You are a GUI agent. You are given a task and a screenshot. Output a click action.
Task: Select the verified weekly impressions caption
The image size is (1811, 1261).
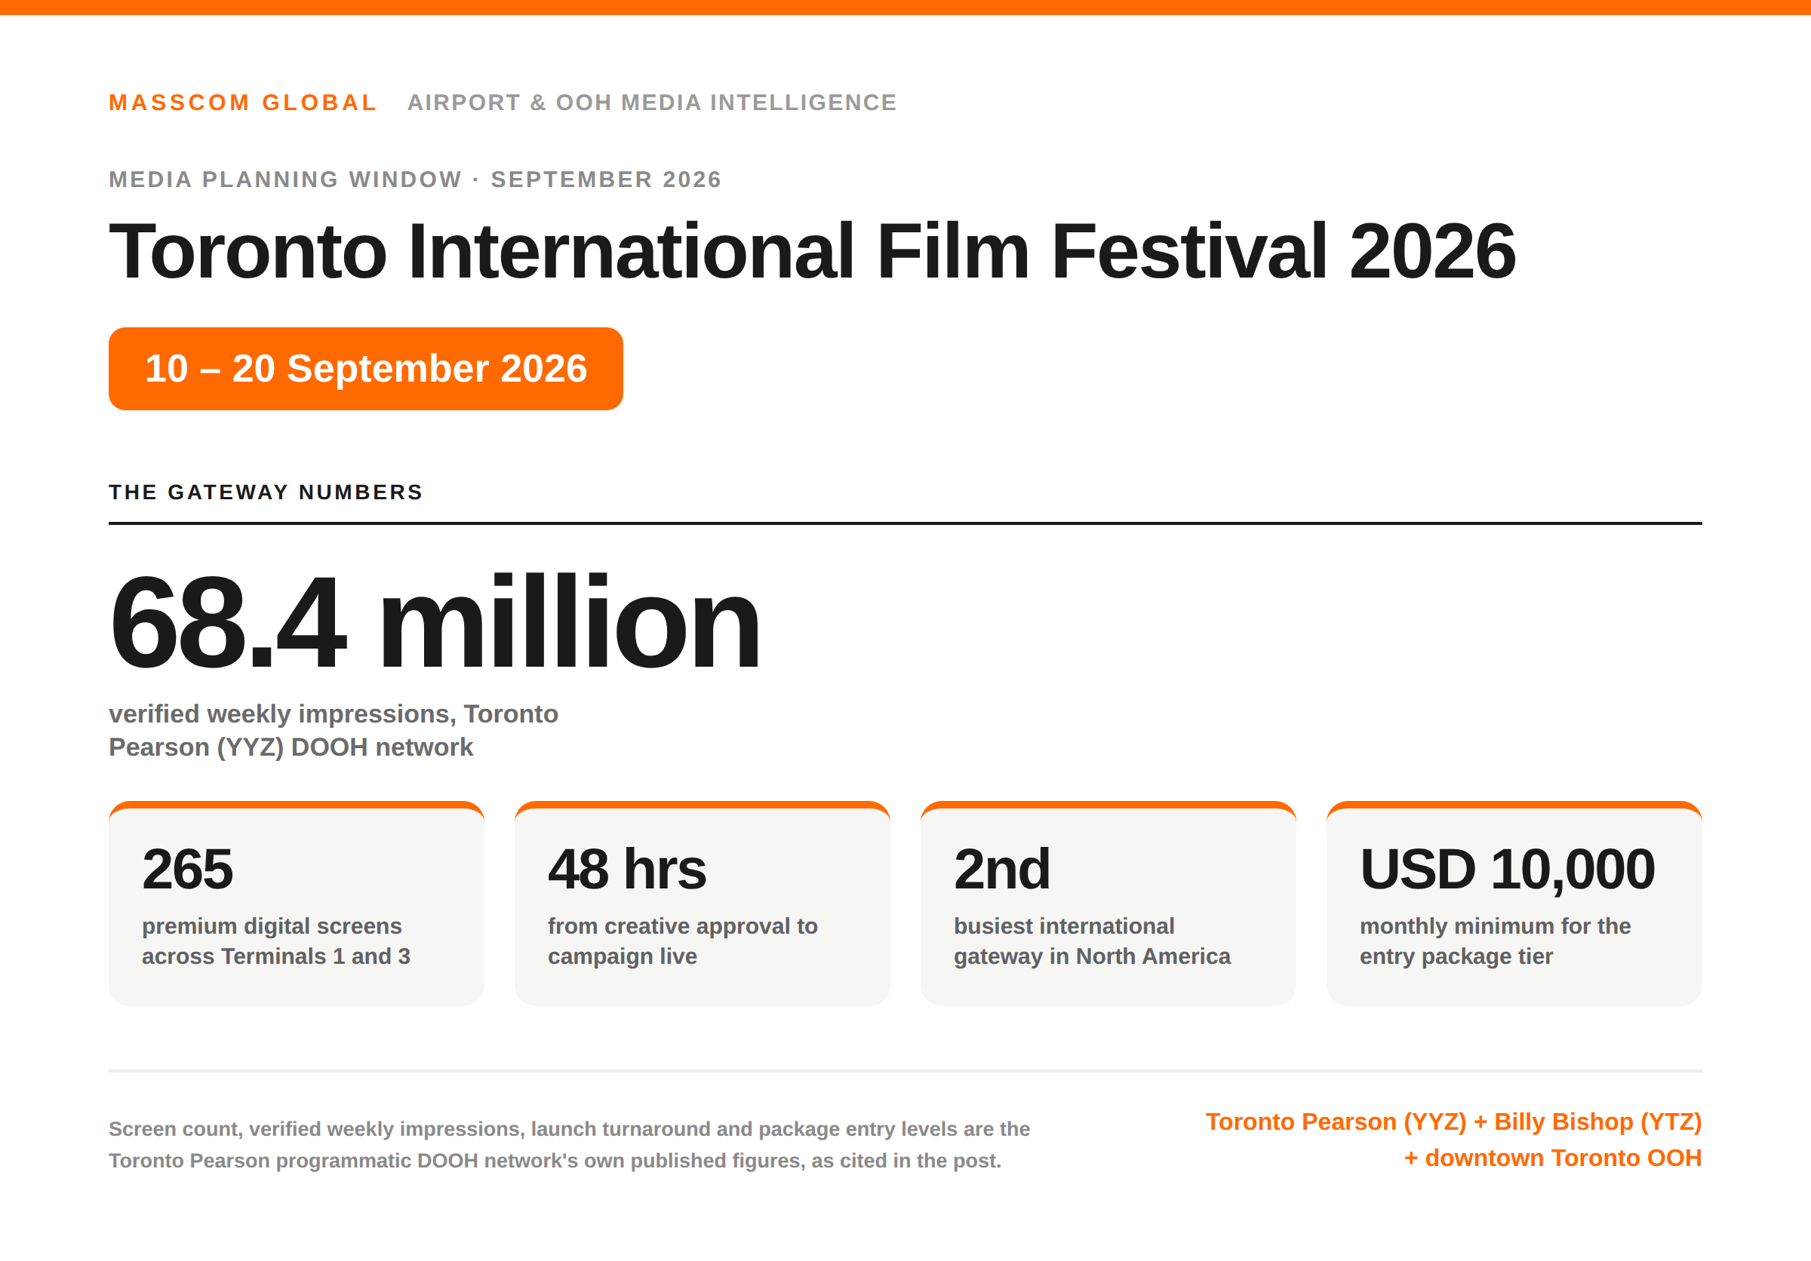click(334, 731)
